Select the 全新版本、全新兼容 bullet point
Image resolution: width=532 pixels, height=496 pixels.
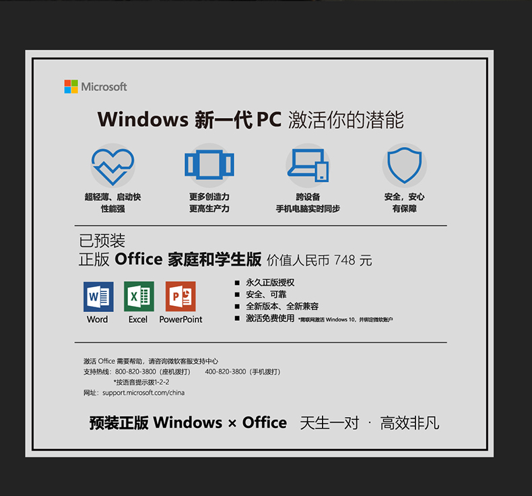pyautogui.click(x=282, y=306)
